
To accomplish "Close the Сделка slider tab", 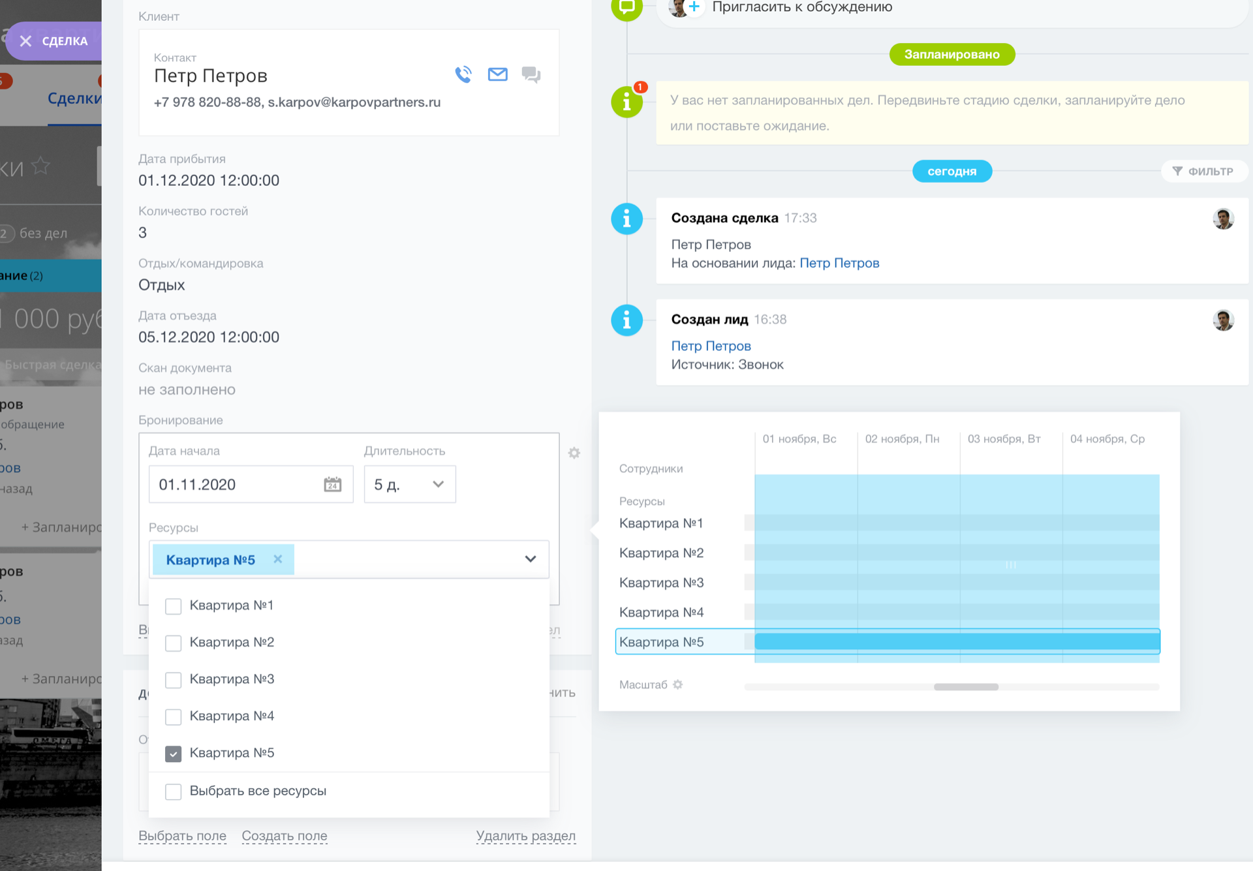I will click(26, 41).
